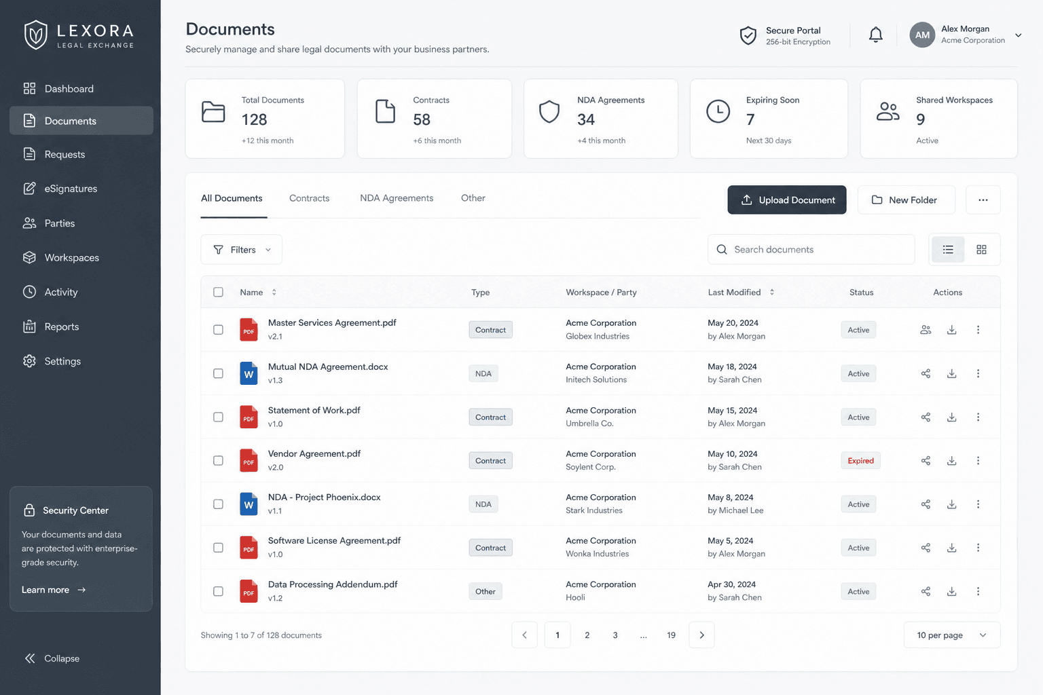Share Vendor Agreement.pdf
Image resolution: width=1043 pixels, height=695 pixels.
(926, 460)
